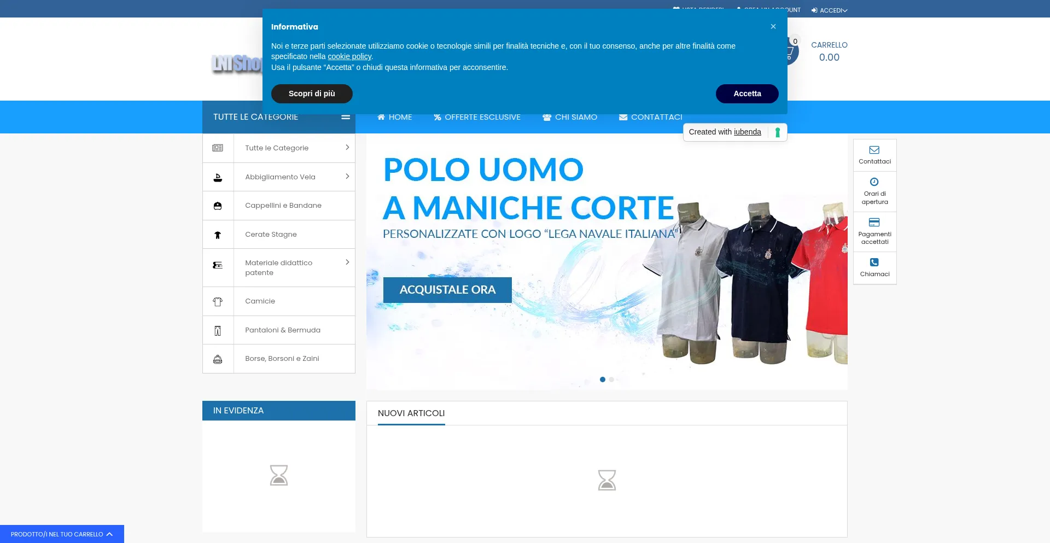
Task: Open CONTATTACI menu item
Action: 651,117
